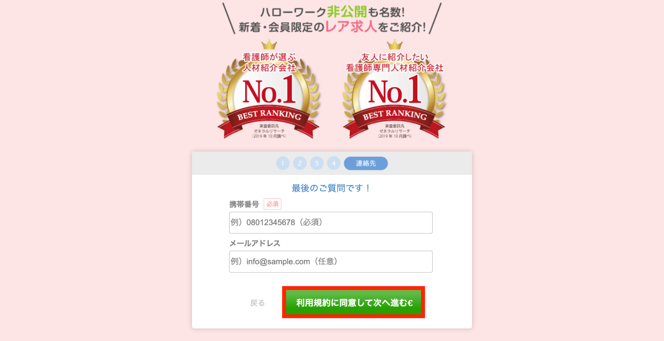
Task: Click step 1 circle indicator
Action: tap(283, 163)
